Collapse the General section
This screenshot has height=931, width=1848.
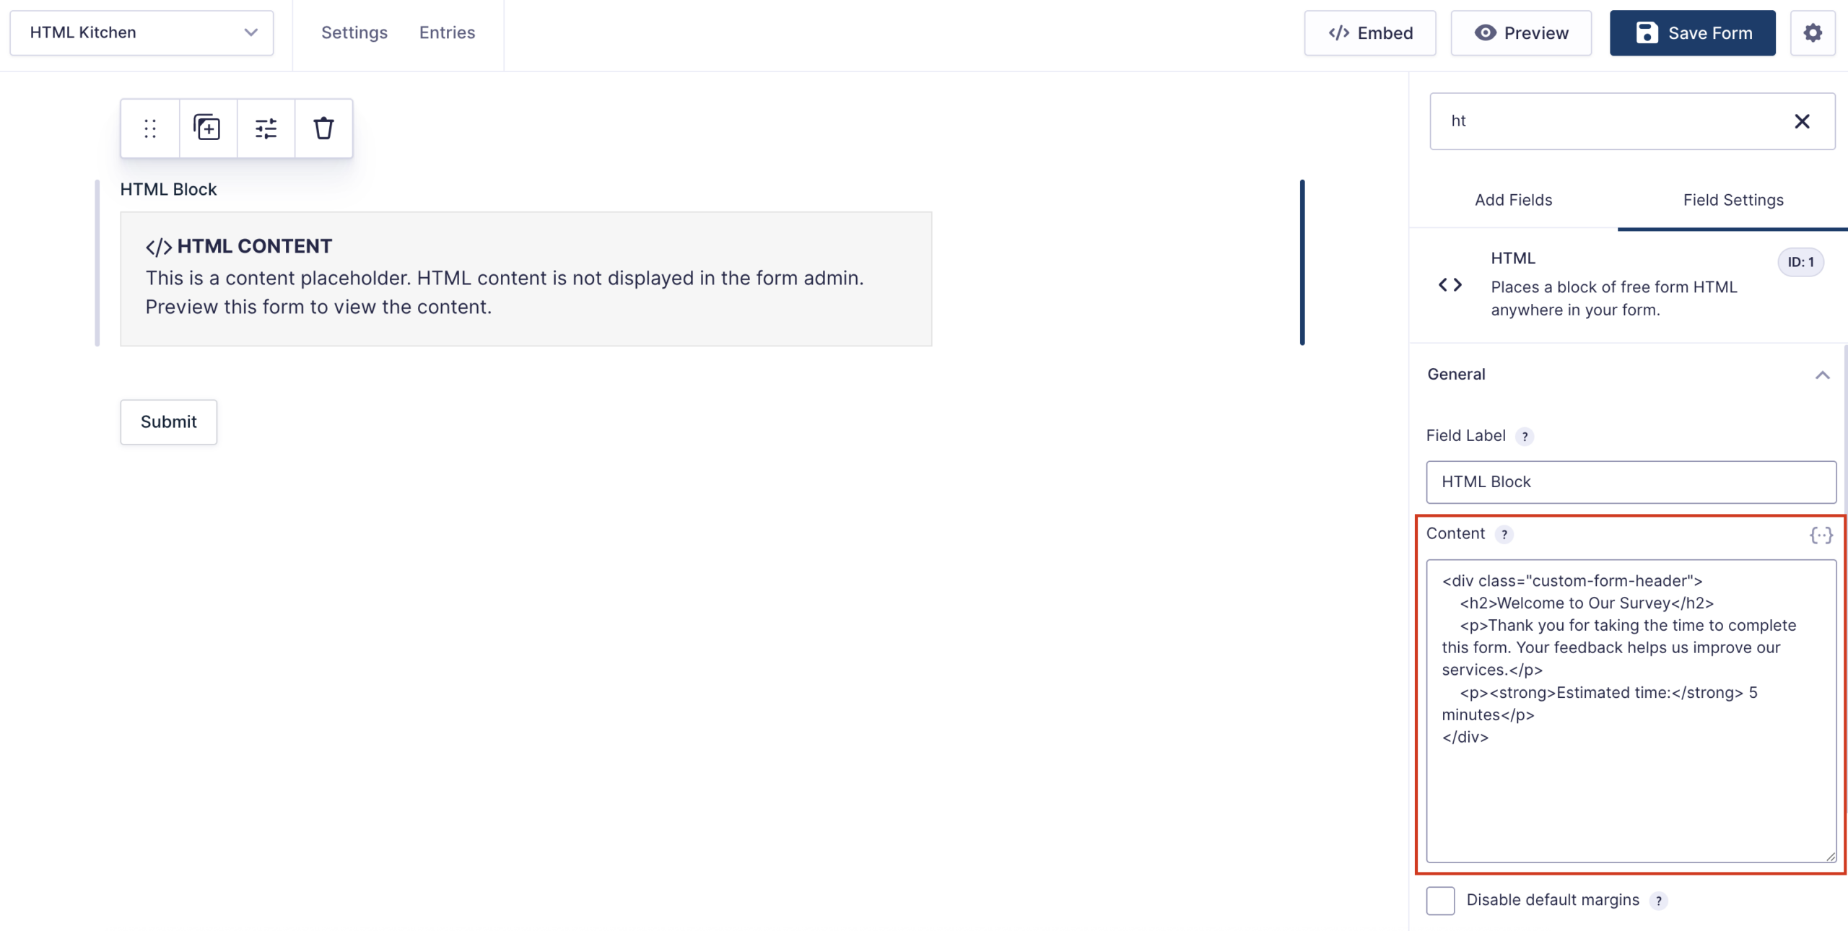[1822, 375]
